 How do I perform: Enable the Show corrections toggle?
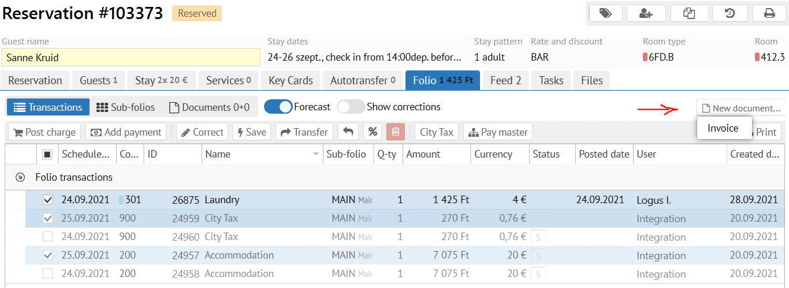click(351, 107)
